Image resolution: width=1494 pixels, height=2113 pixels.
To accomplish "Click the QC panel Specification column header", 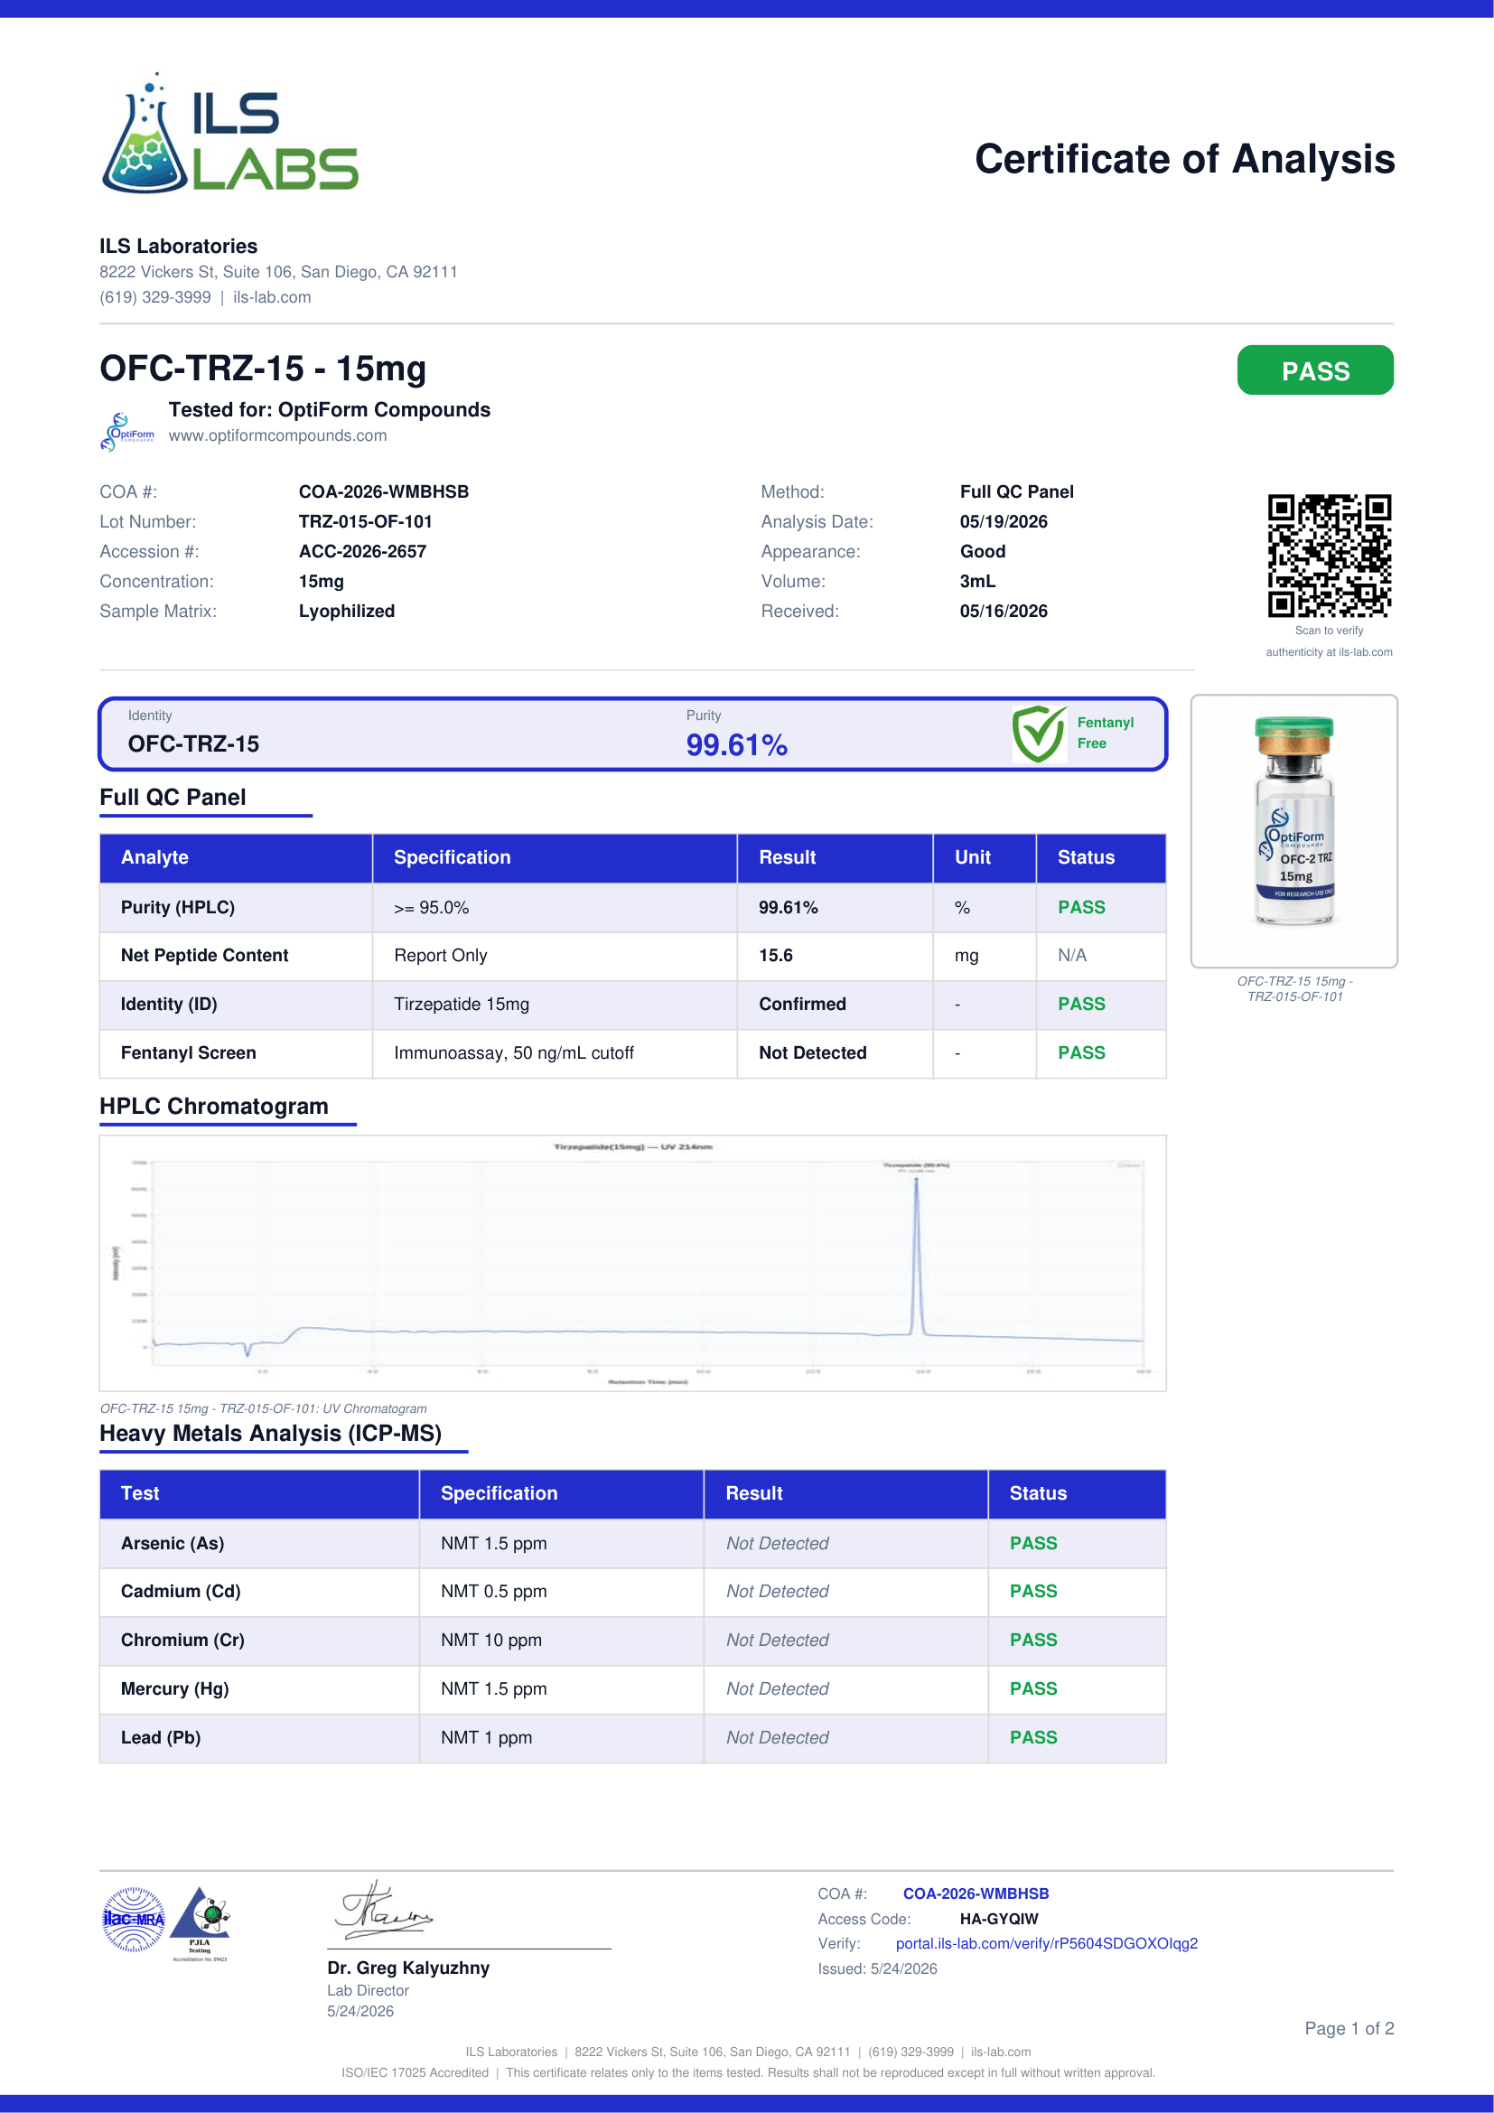I will [555, 857].
